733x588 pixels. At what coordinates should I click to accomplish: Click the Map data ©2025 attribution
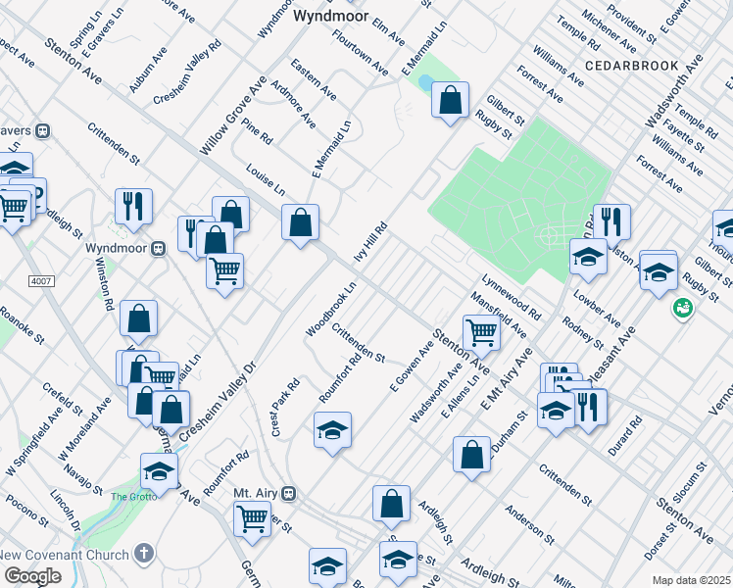pyautogui.click(x=691, y=581)
